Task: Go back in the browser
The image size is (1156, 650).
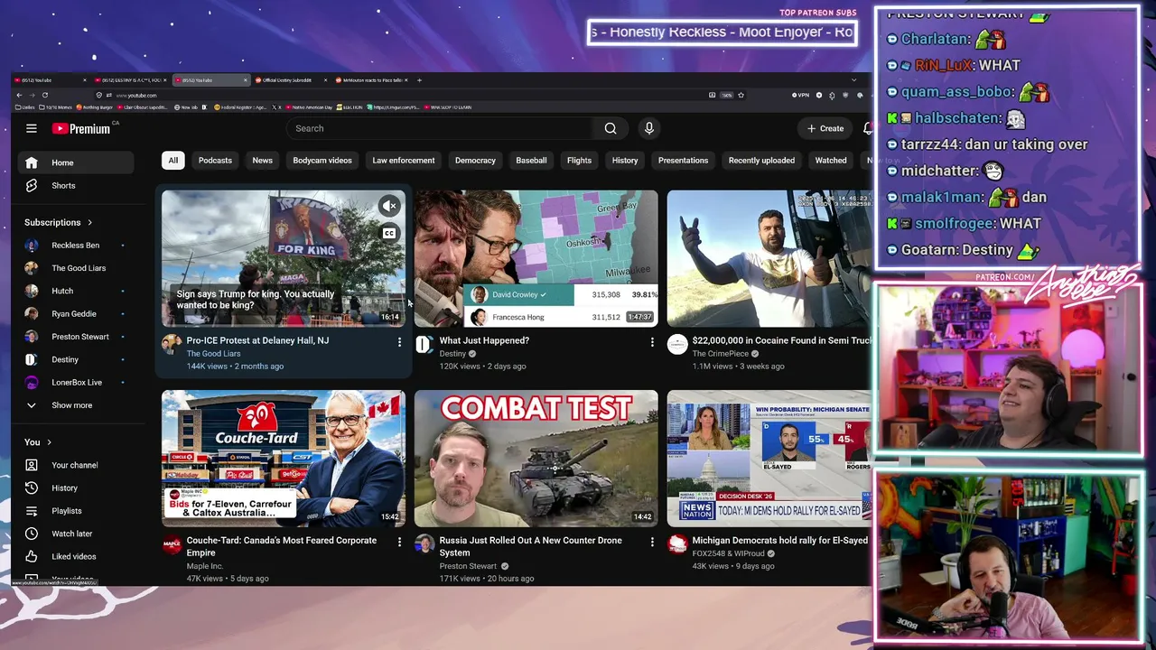Action: pos(19,95)
